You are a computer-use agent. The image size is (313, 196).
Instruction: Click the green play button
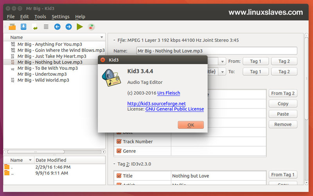pyautogui.click(x=80, y=27)
